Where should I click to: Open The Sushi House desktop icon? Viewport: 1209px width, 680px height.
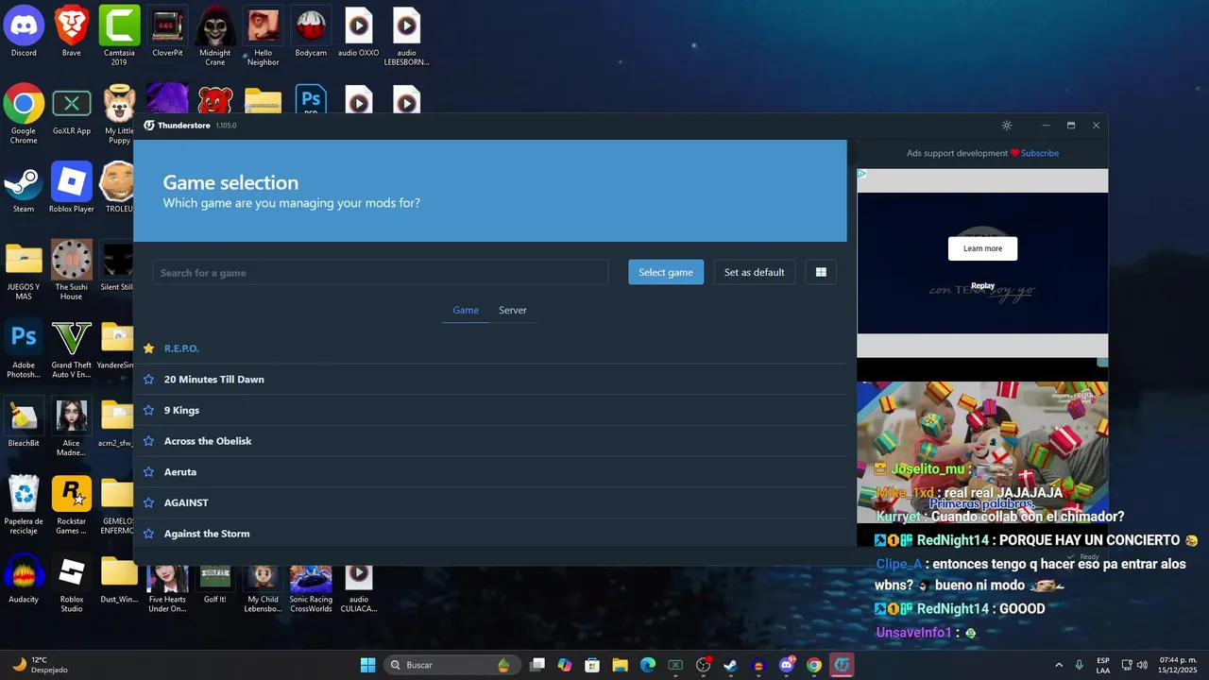tap(72, 269)
